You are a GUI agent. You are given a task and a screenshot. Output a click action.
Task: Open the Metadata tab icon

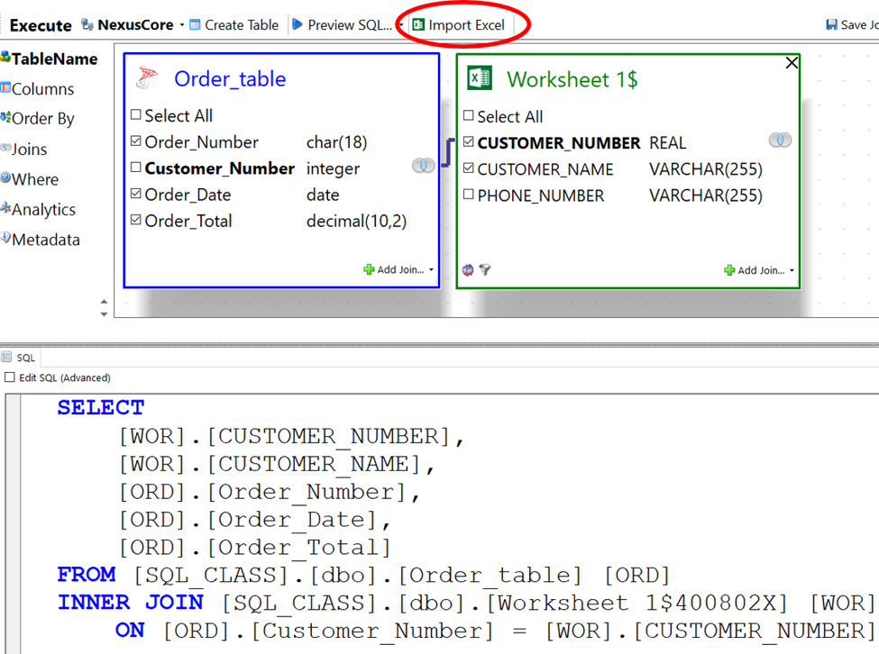coord(6,239)
